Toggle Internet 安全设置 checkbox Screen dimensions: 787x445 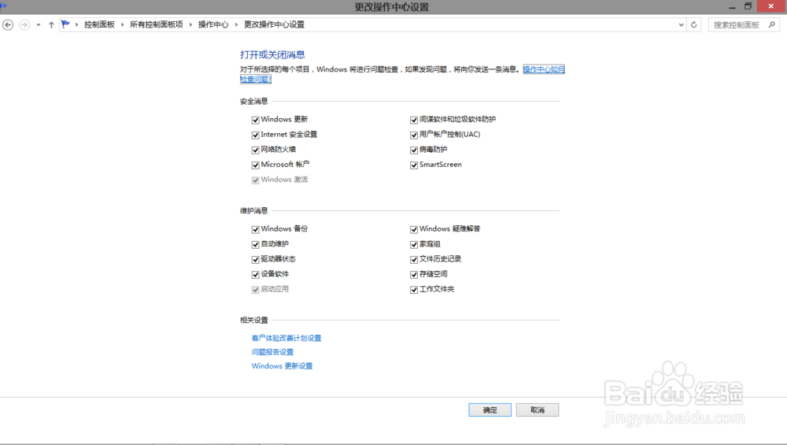coord(256,135)
